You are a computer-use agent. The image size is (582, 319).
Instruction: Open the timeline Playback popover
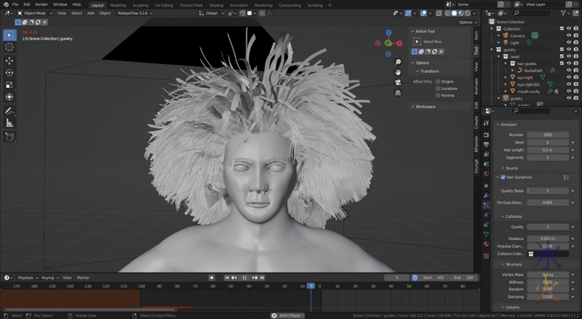26,278
